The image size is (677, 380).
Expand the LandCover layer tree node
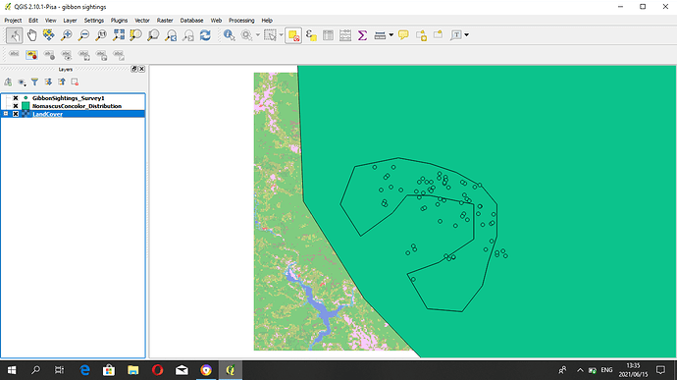pos(6,114)
